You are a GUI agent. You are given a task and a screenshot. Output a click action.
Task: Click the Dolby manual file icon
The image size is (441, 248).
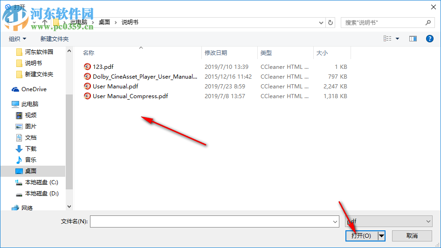87,76
